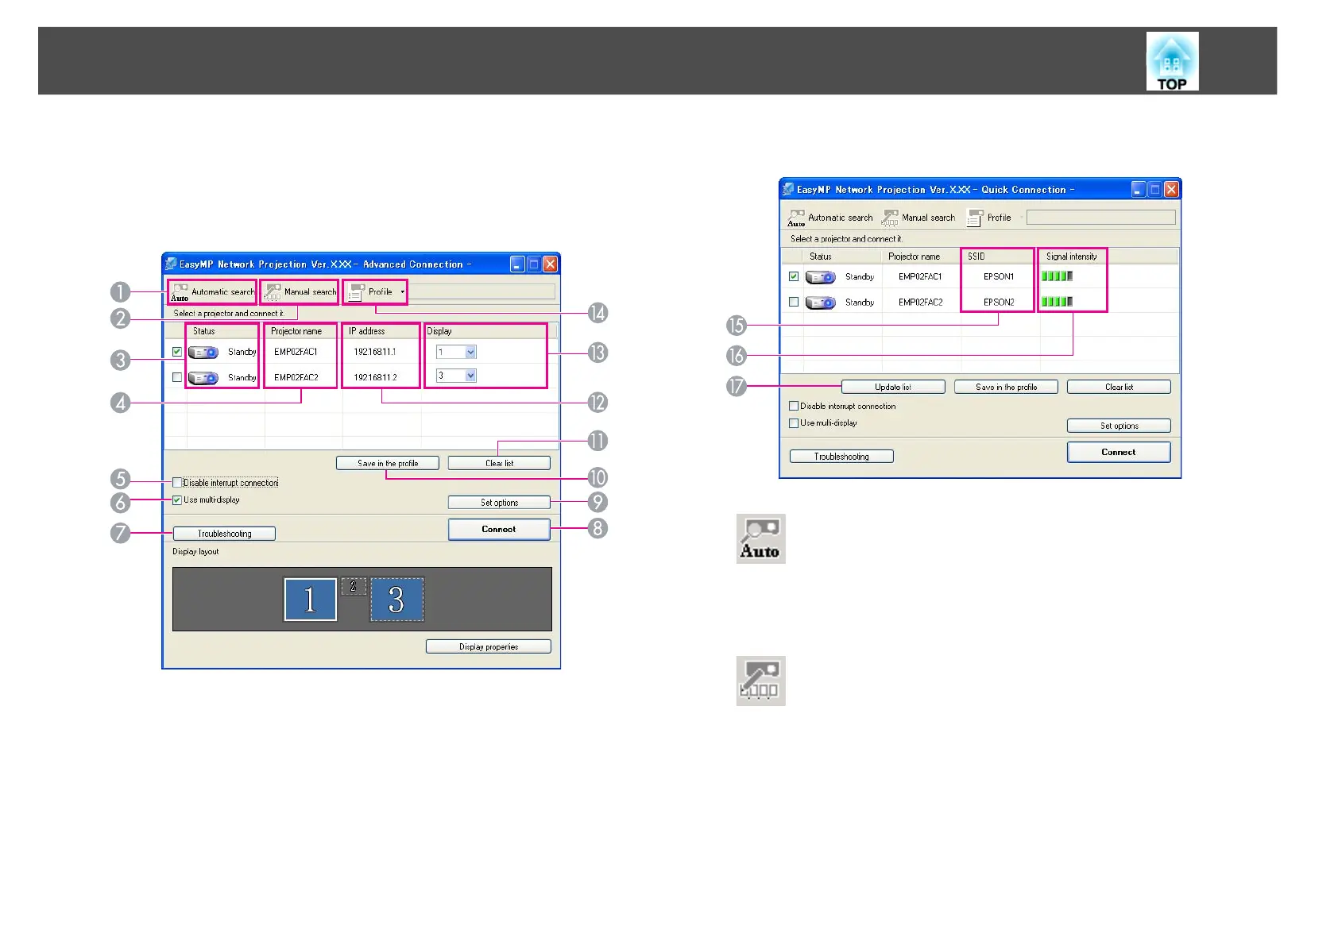
Task: Open Display dropdown showing 1 for EMP02FAC1
Action: click(x=456, y=352)
